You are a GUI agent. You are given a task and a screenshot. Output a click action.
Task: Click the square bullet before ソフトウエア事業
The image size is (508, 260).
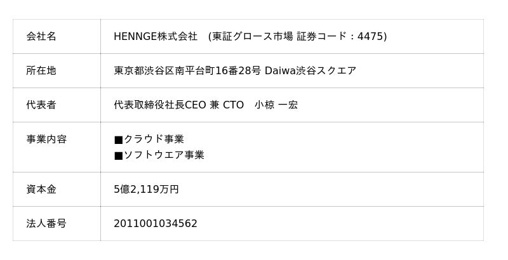point(118,155)
